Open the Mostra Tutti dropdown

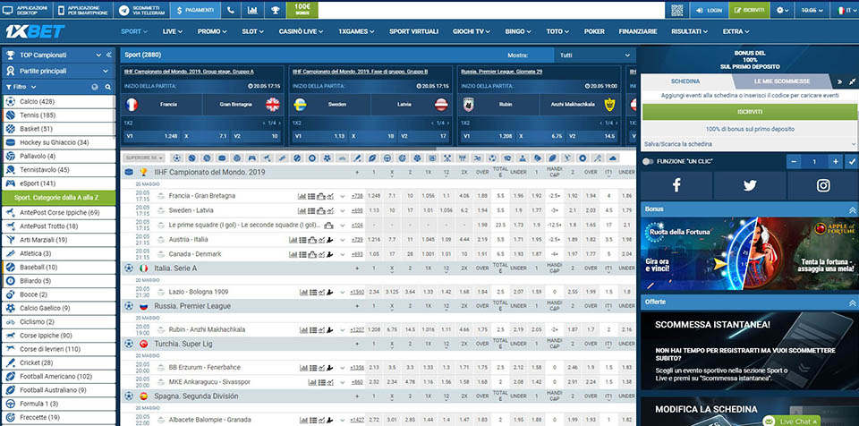click(x=595, y=55)
